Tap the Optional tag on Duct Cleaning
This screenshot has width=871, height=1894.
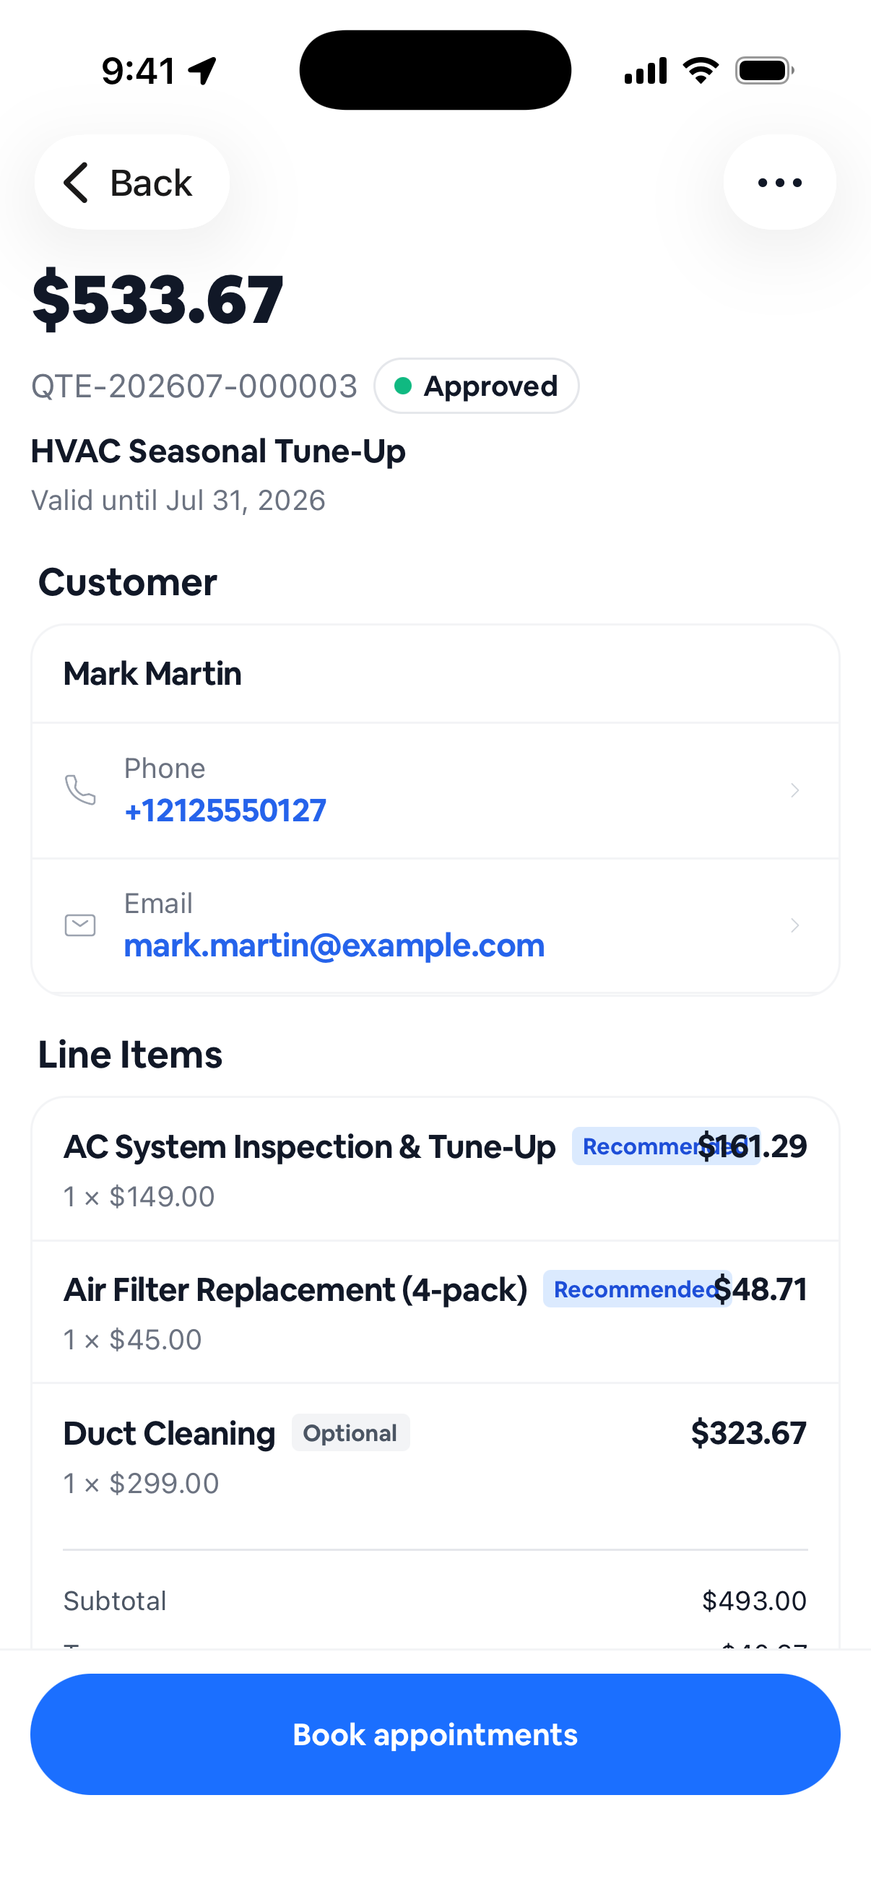coord(350,1433)
